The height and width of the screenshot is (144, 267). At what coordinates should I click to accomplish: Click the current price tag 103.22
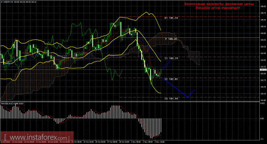click(263, 70)
